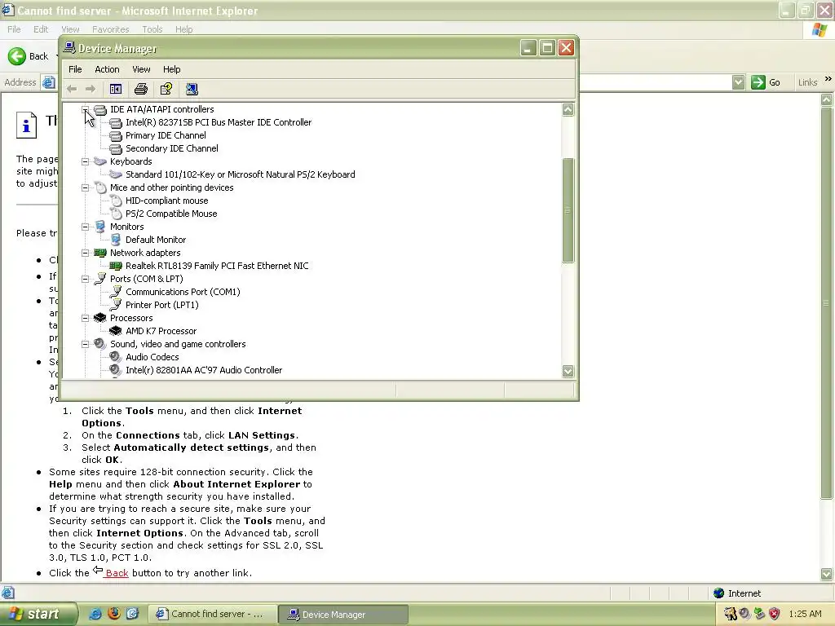The image size is (835, 626).
Task: Select Secondary IDE Channel entry
Action: tap(171, 148)
